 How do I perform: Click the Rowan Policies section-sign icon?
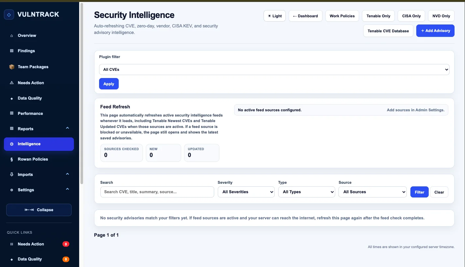point(12,159)
